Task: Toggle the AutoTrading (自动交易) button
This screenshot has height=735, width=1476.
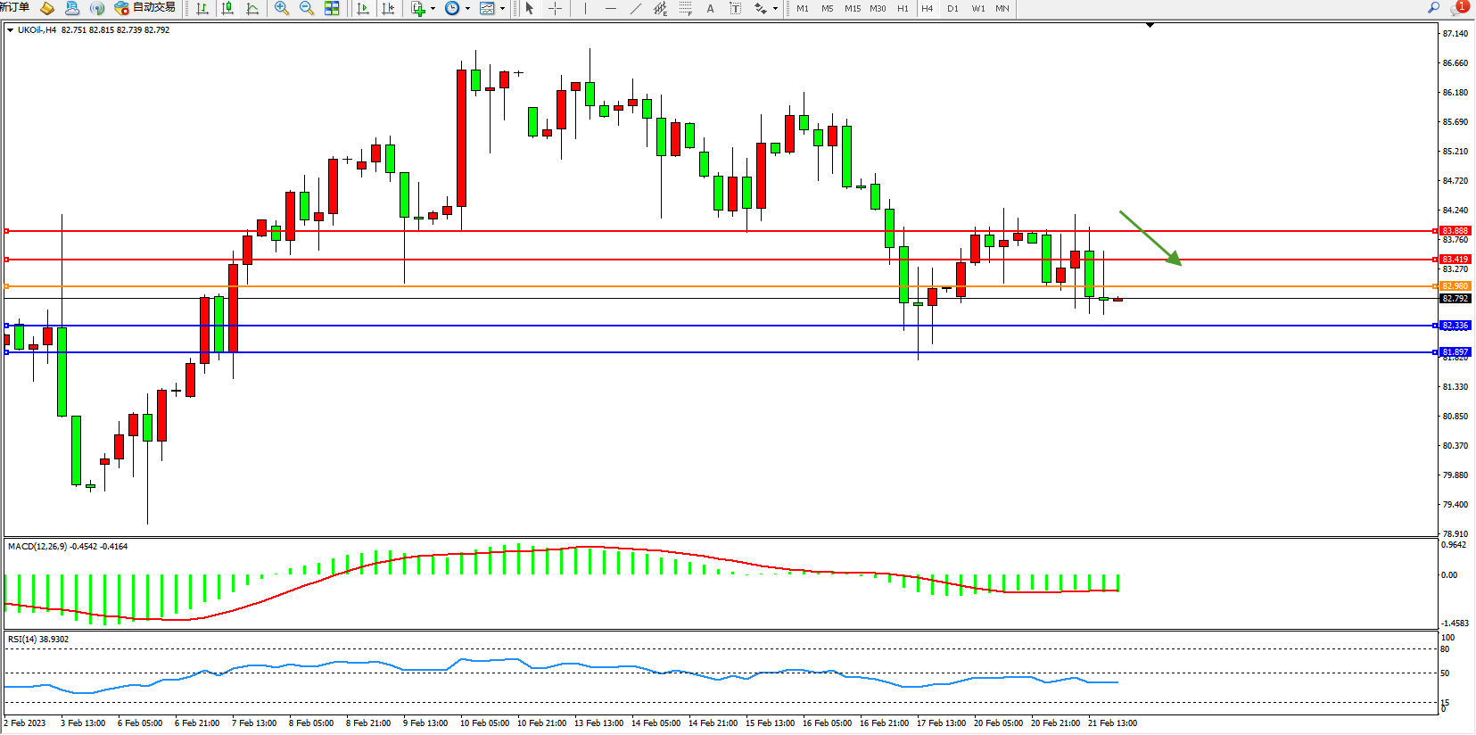Action: [x=145, y=8]
